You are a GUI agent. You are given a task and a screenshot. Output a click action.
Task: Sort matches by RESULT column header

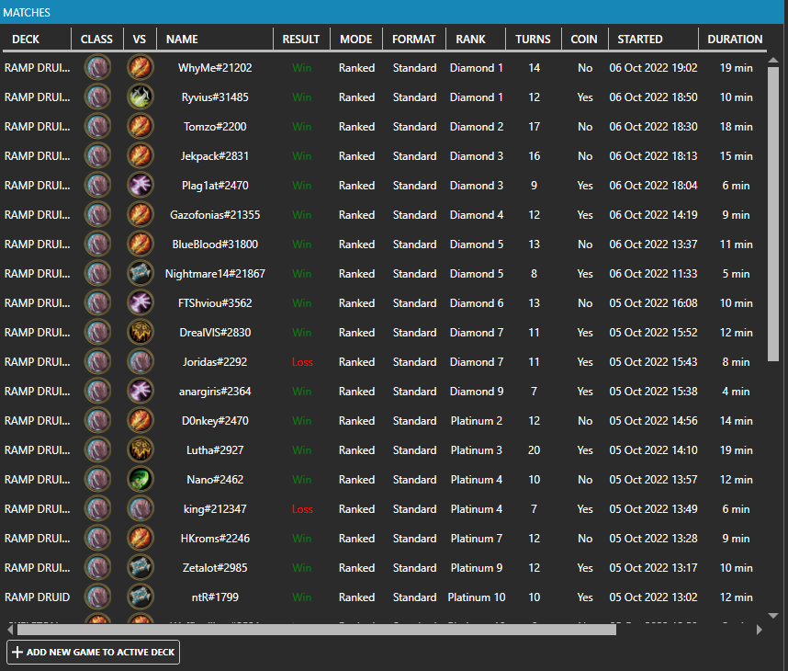click(301, 40)
